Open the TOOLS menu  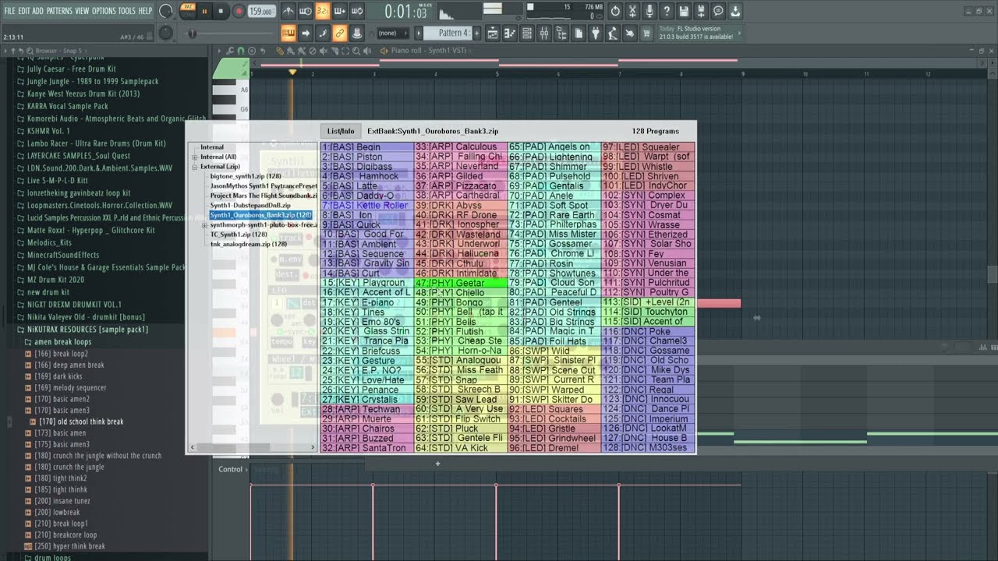tap(126, 11)
